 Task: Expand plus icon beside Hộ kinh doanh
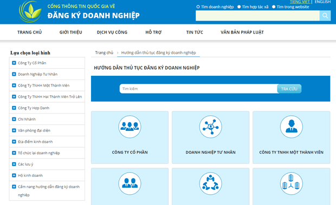(14, 175)
